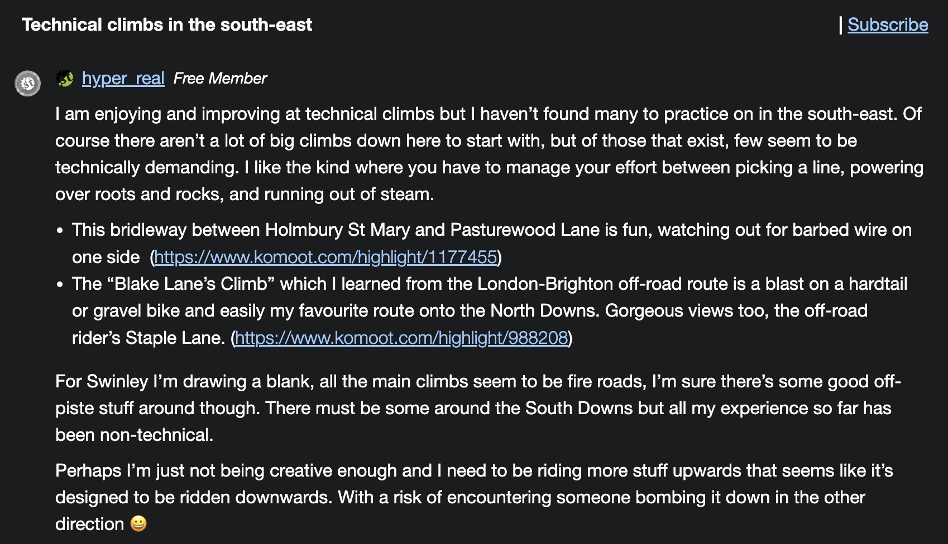
Task: Click the text 'London-Brighton' in the second bullet
Action: (x=545, y=284)
